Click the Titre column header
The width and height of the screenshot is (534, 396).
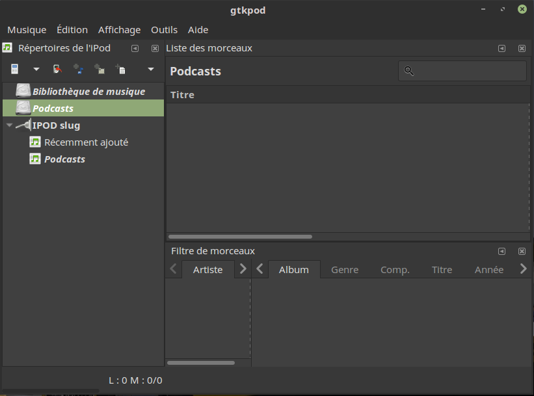(x=182, y=95)
